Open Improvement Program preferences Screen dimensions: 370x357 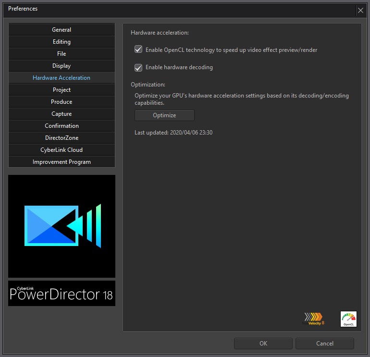point(62,162)
